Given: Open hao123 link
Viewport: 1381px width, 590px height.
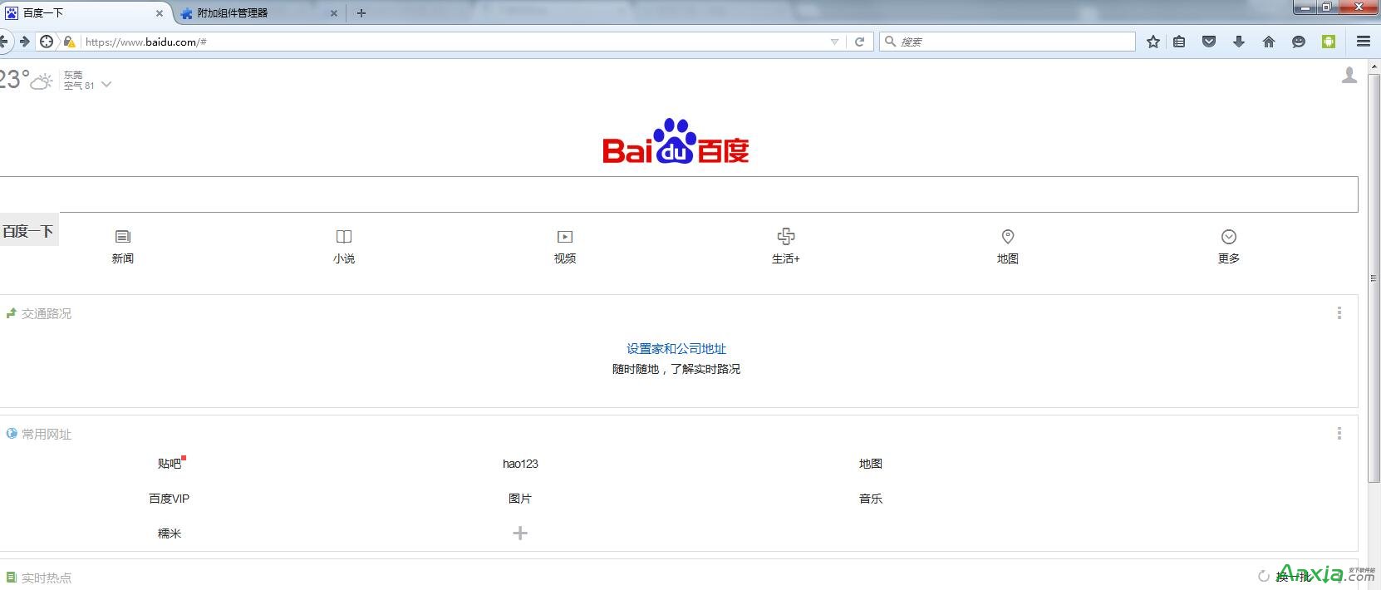Looking at the screenshot, I should point(520,464).
